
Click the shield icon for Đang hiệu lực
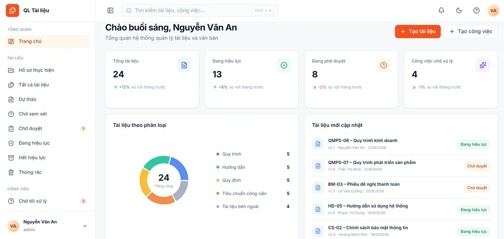pos(11,143)
